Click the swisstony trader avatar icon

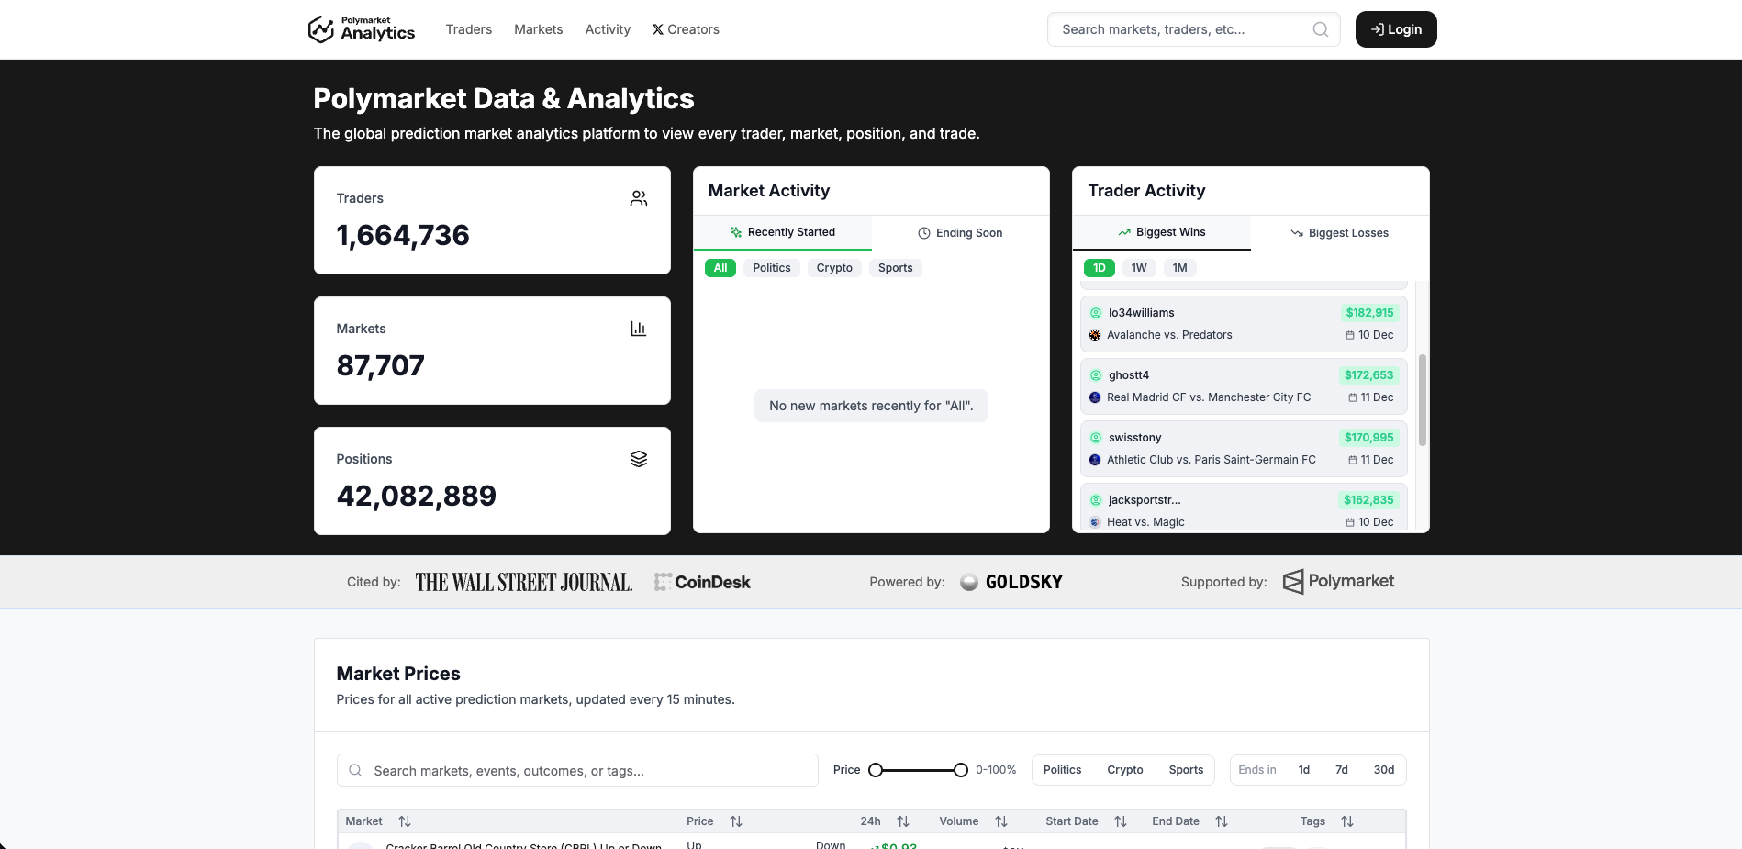(x=1096, y=438)
